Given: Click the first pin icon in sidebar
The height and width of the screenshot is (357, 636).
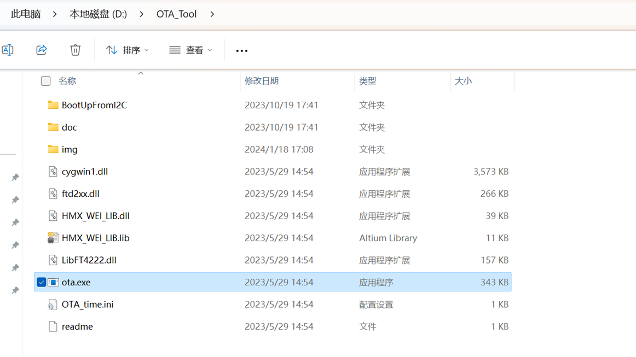Looking at the screenshot, I should coord(15,177).
